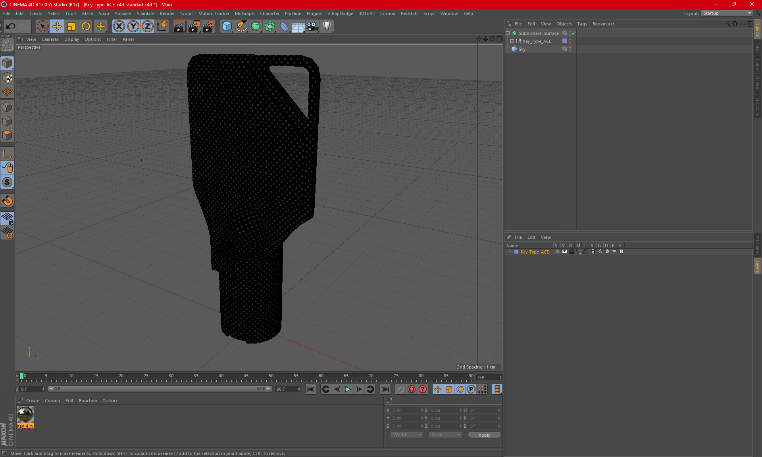Toggle coordinate system icon
Screen dimensions: 762x457
(x=162, y=27)
